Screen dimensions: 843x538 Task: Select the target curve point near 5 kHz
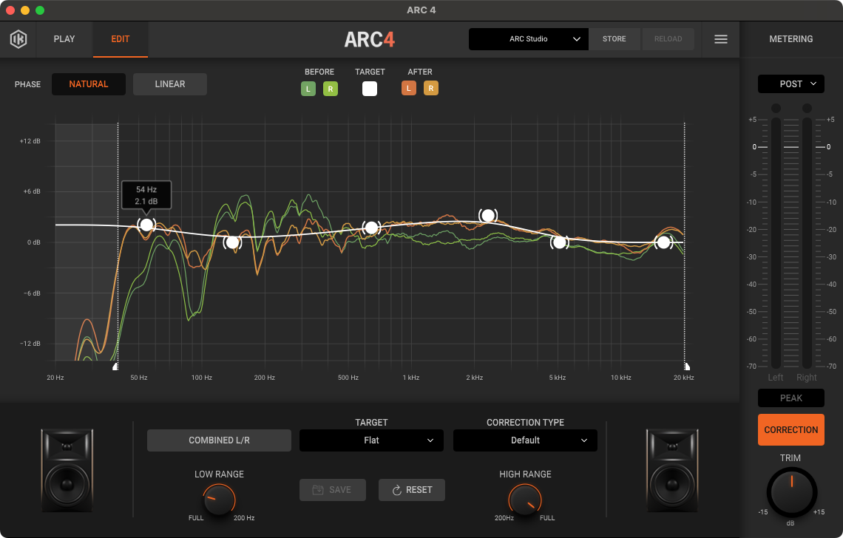click(559, 242)
